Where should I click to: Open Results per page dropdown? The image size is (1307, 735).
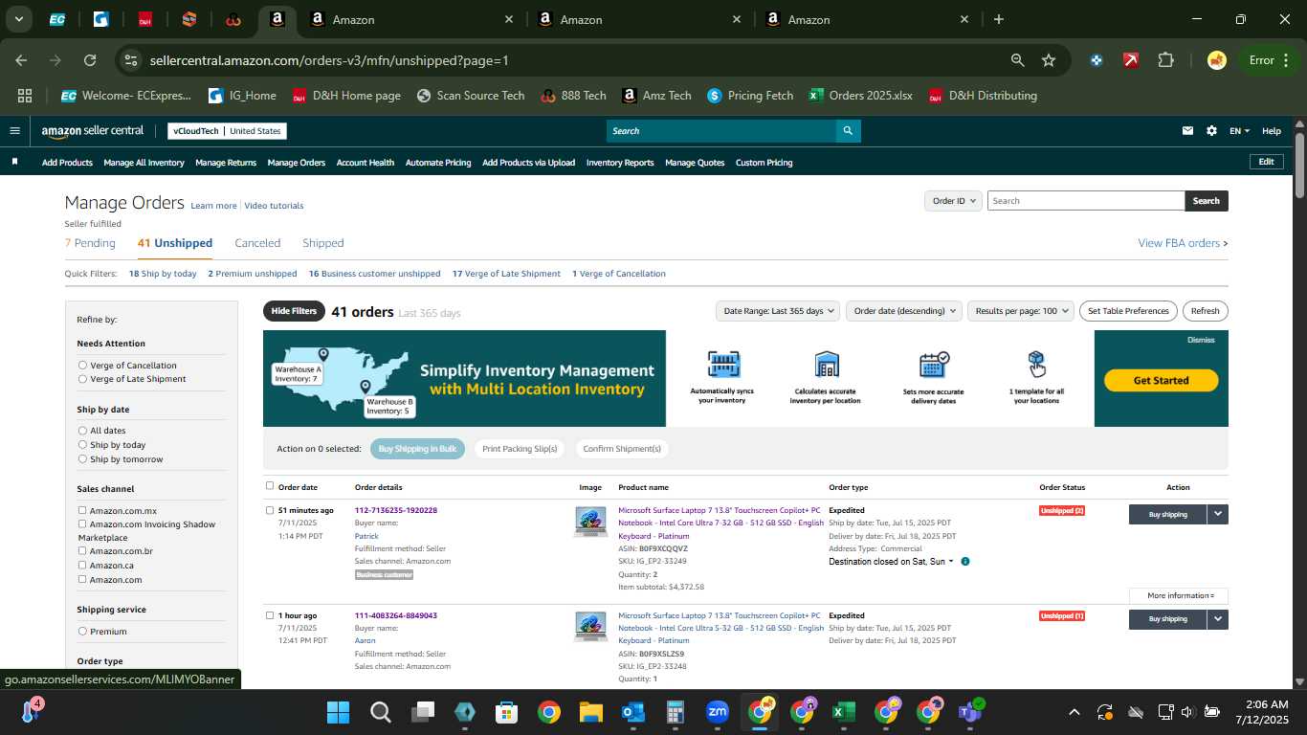coord(1021,311)
